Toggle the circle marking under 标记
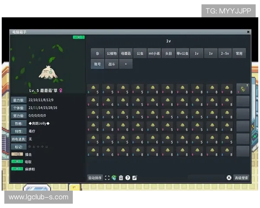Viewport: 260px width, 208px height. click(x=30, y=146)
